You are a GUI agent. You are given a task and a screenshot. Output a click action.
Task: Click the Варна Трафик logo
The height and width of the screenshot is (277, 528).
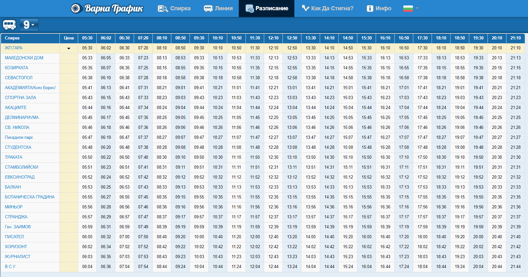click(107, 8)
